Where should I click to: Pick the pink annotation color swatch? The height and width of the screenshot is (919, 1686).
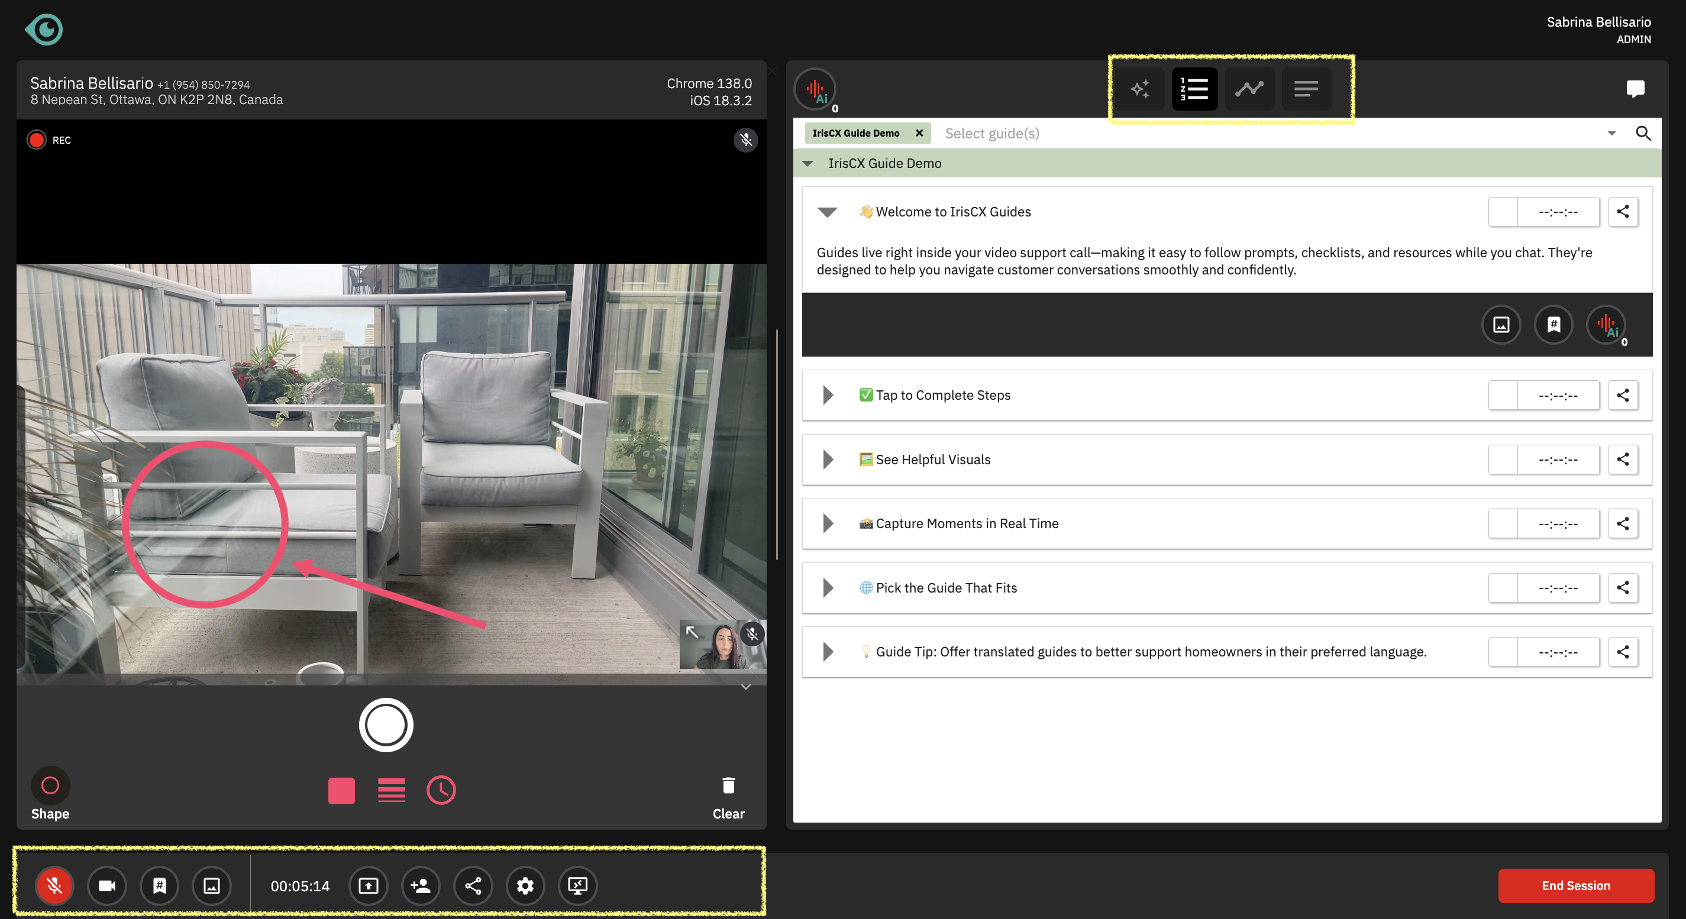coord(341,790)
